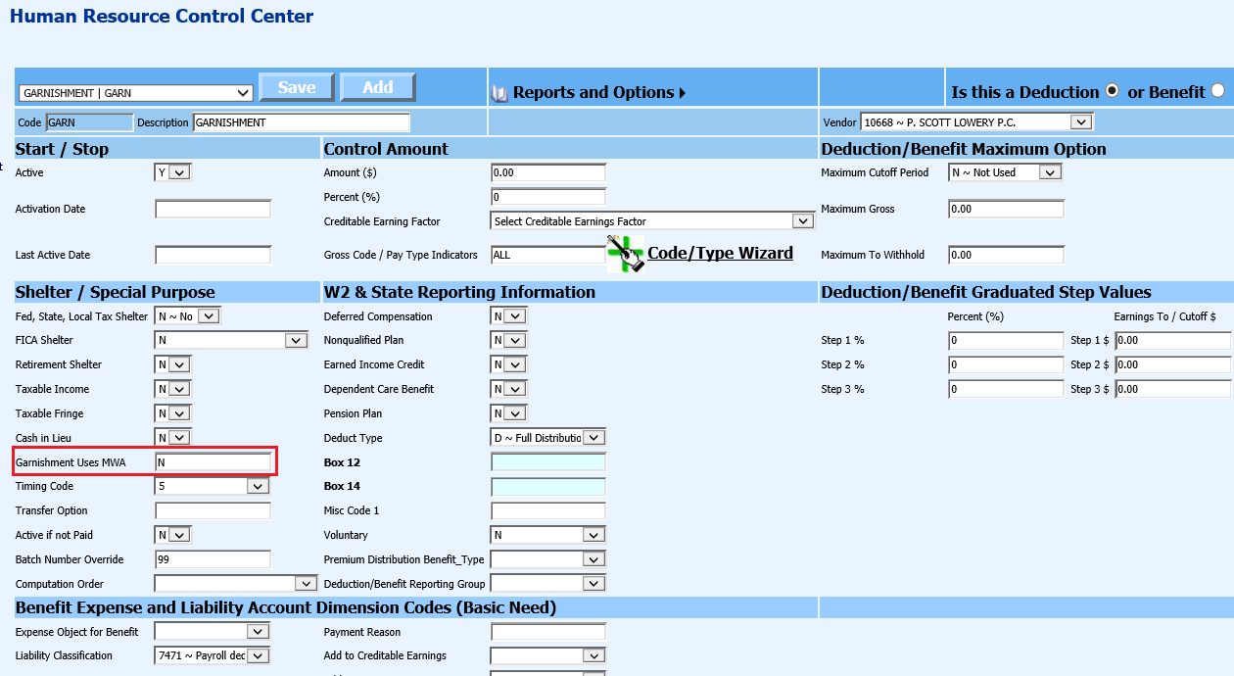1234x676 pixels.
Task: Click the Reports and Options book icon
Action: (x=499, y=93)
